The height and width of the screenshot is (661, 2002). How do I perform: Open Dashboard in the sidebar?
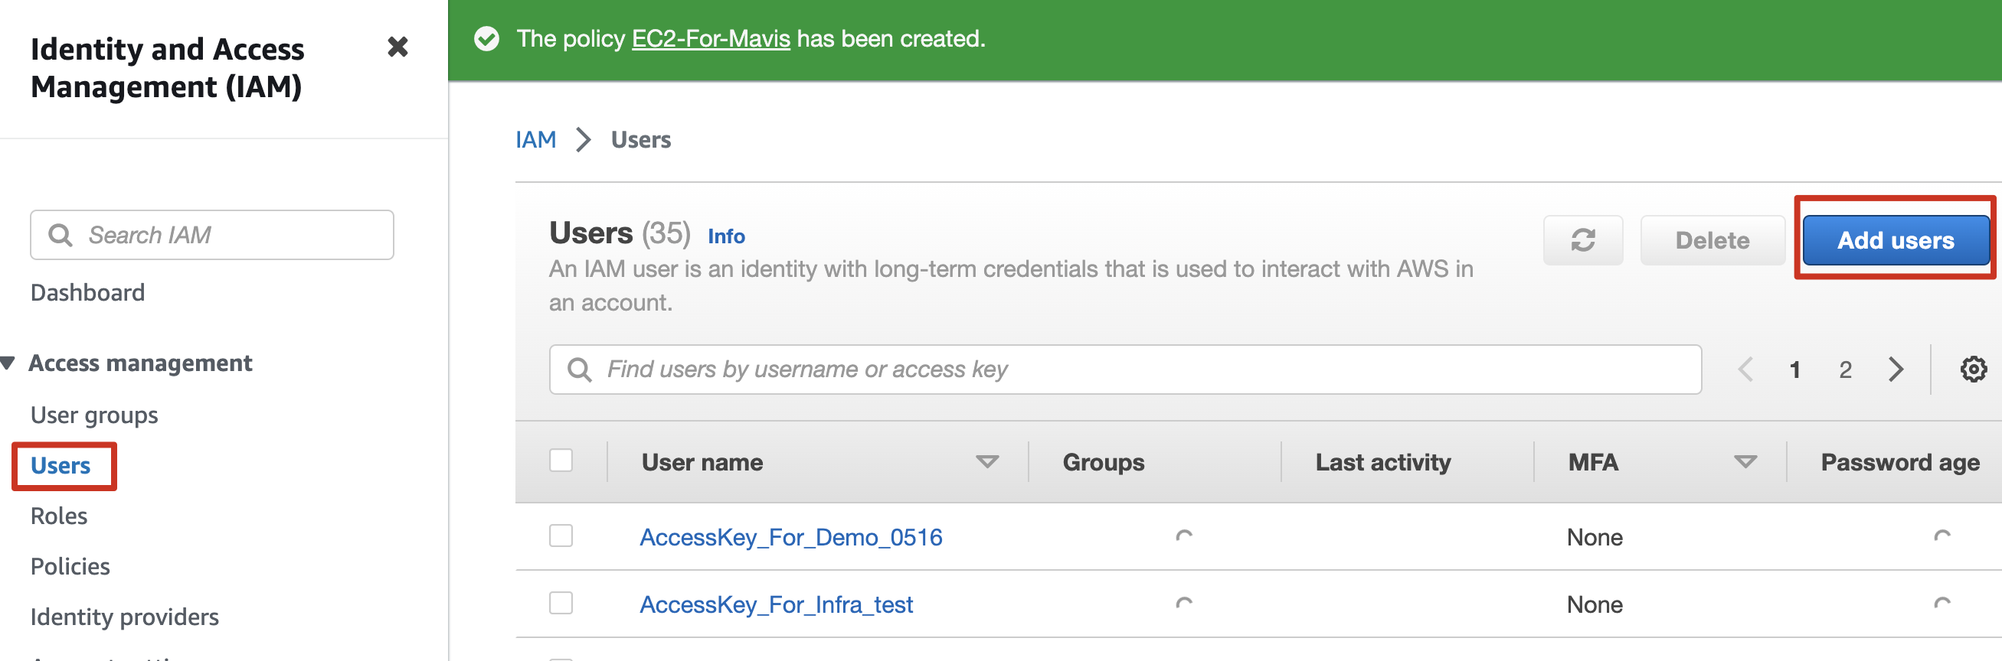click(x=87, y=292)
